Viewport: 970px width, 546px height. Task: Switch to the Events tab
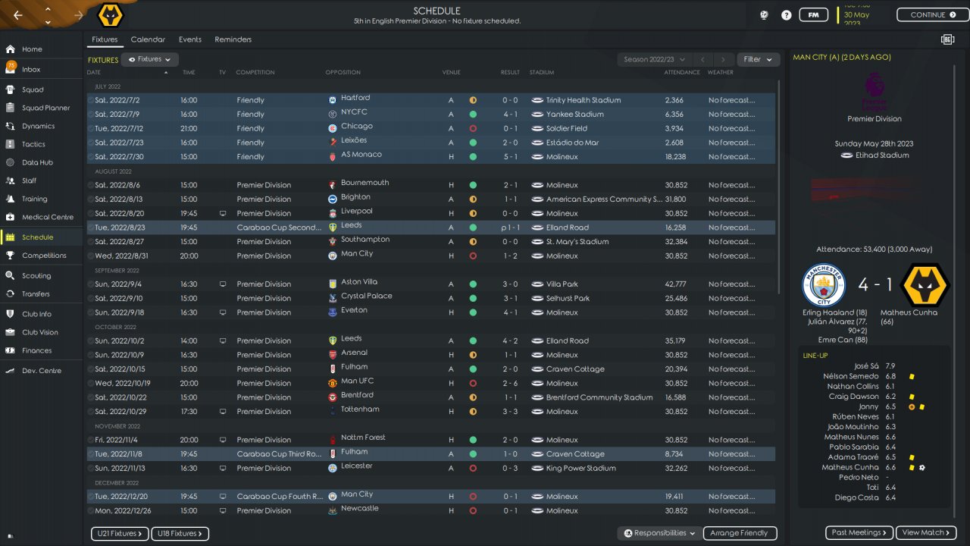(190, 39)
